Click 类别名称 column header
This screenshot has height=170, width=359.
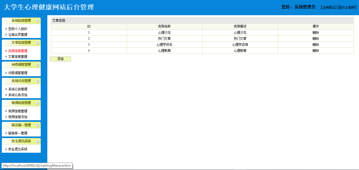(x=165, y=26)
